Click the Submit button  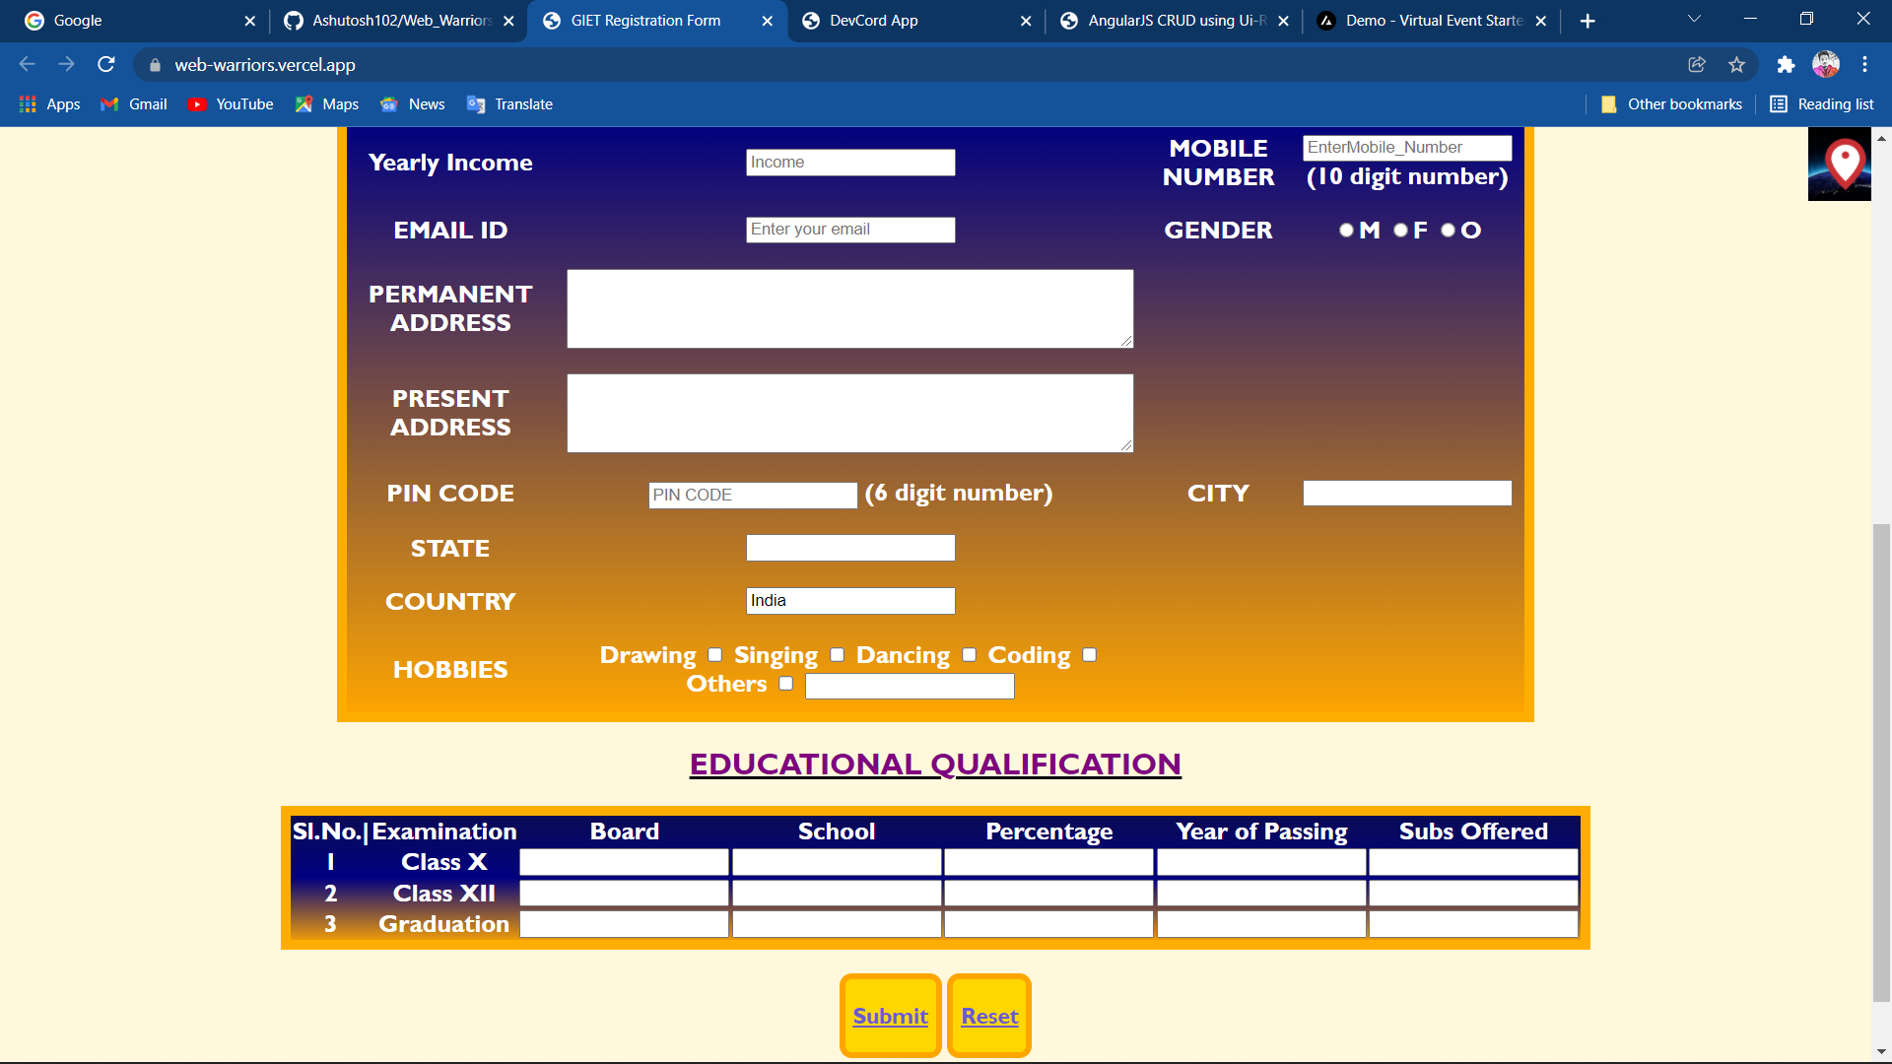pos(891,1016)
